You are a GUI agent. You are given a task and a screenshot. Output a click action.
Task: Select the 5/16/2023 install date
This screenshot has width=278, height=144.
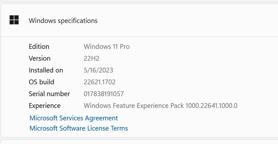[98, 70]
